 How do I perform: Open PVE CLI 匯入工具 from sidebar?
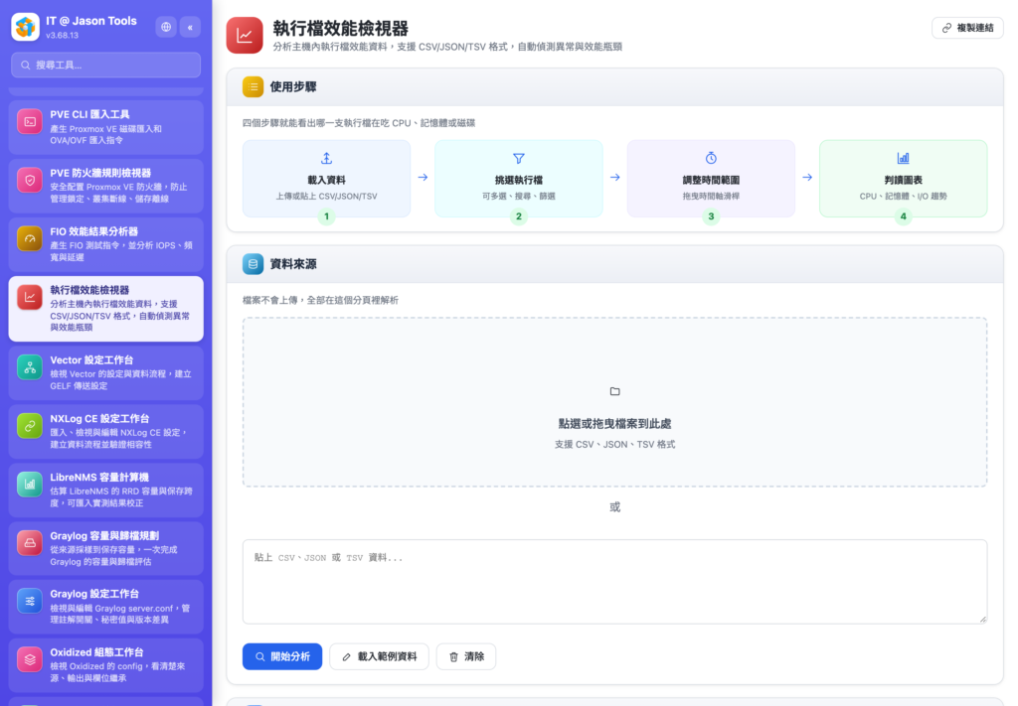point(105,127)
